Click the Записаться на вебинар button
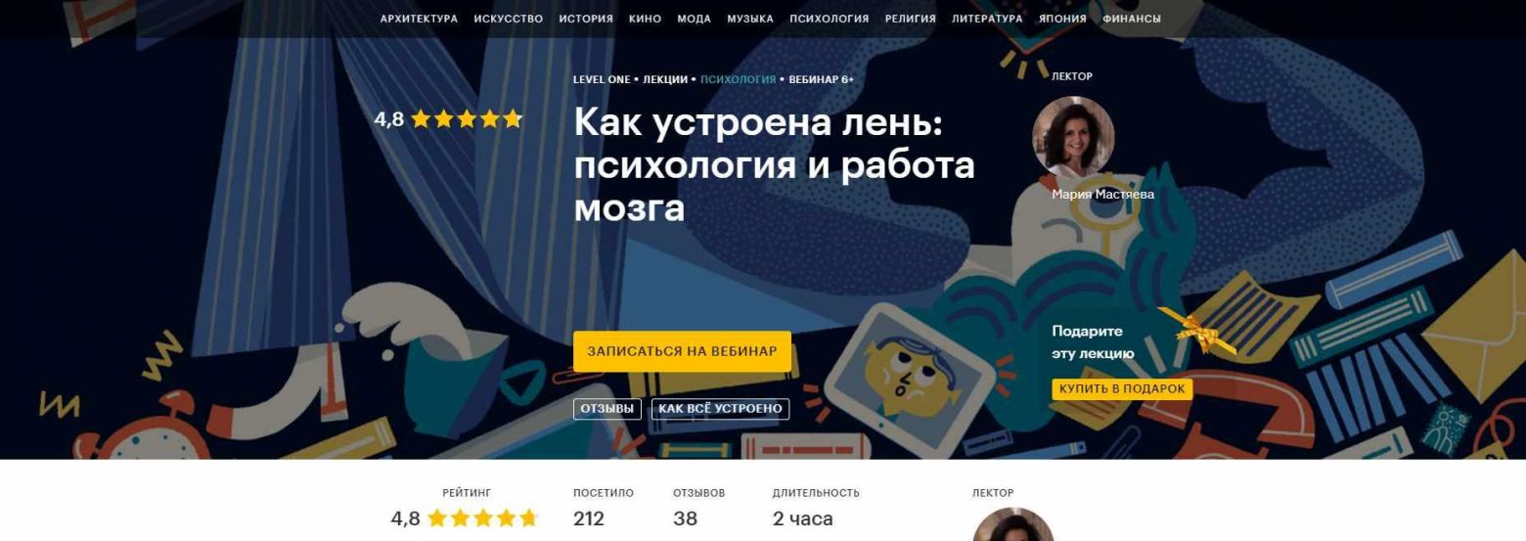 click(x=682, y=351)
